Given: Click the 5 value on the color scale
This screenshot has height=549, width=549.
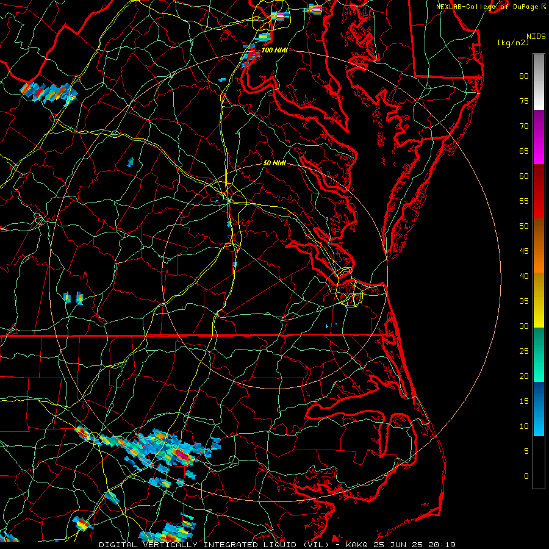Looking at the screenshot, I should pos(526,451).
